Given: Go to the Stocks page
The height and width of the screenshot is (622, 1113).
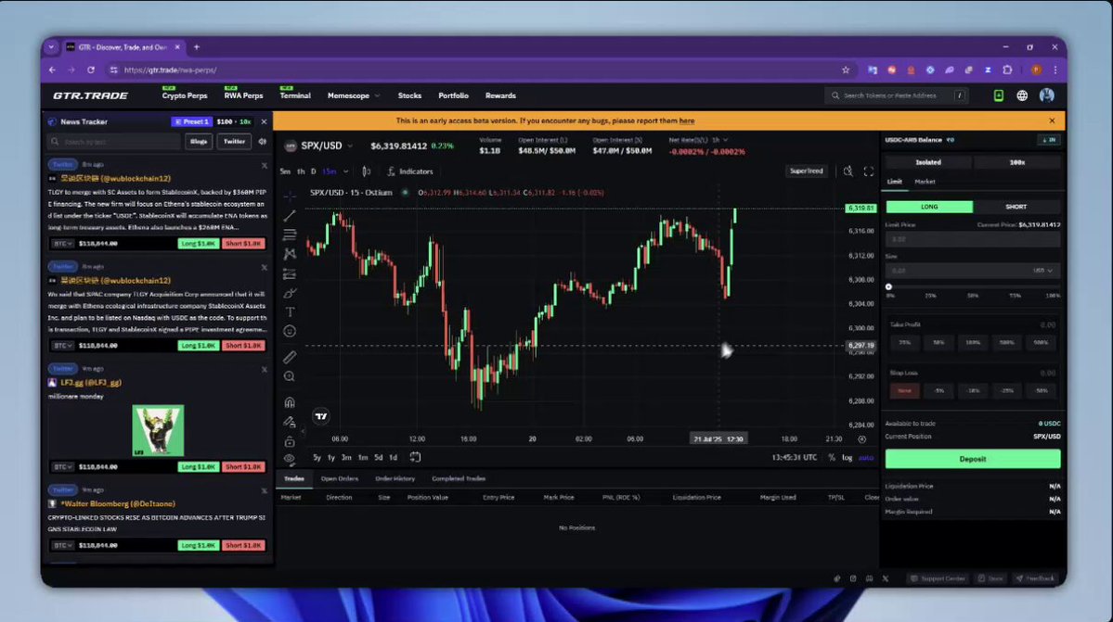Looking at the screenshot, I should tap(409, 95).
